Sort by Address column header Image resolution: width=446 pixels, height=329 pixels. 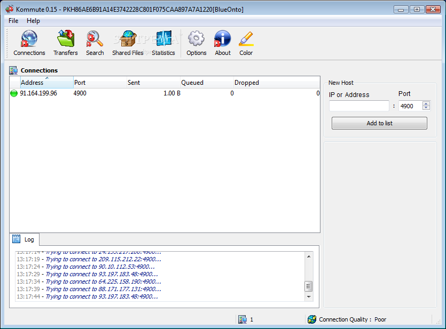point(46,82)
